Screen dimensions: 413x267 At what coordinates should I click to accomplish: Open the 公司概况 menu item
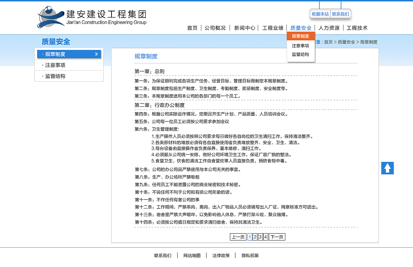[215, 28]
